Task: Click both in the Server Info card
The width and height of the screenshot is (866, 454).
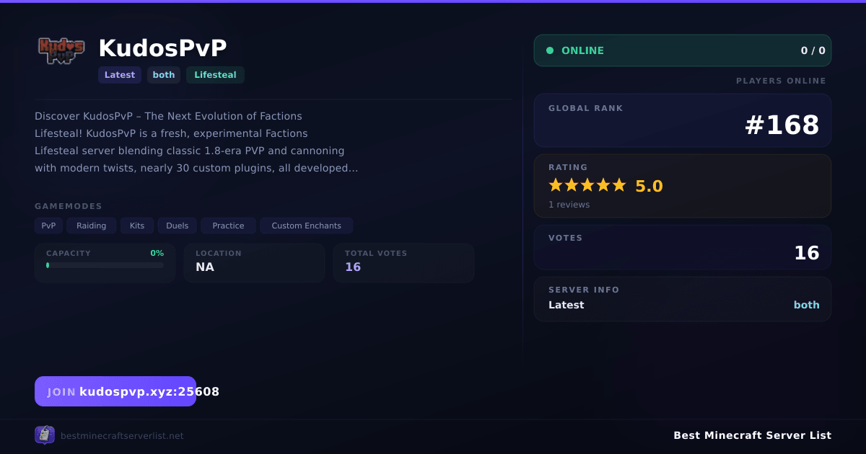Action: [807, 305]
